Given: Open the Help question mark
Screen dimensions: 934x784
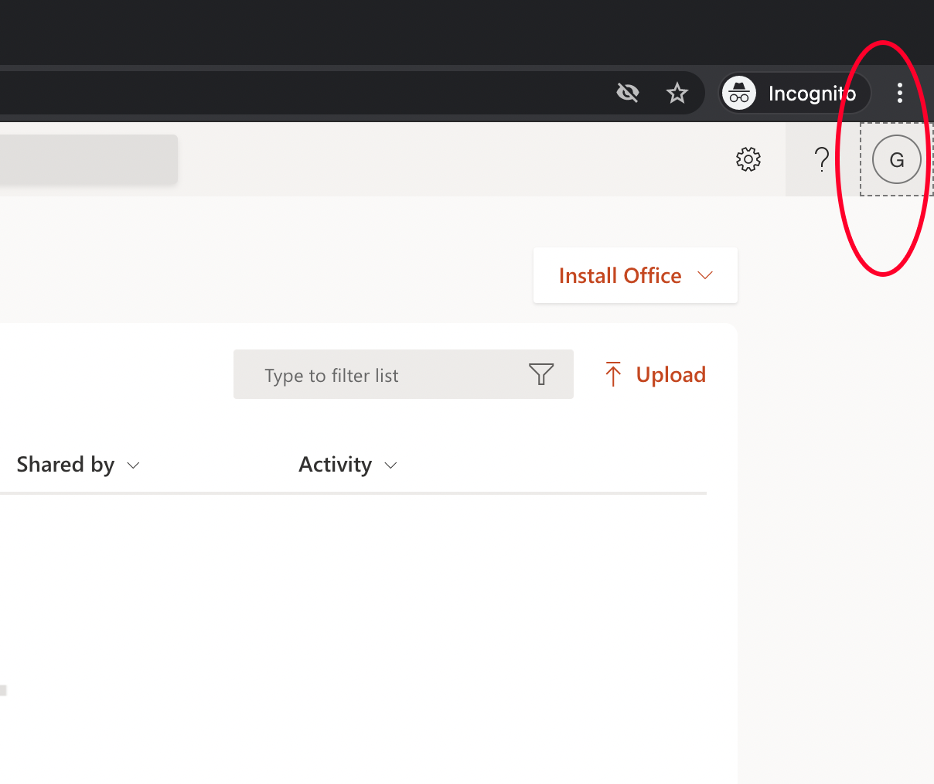Looking at the screenshot, I should click(822, 159).
